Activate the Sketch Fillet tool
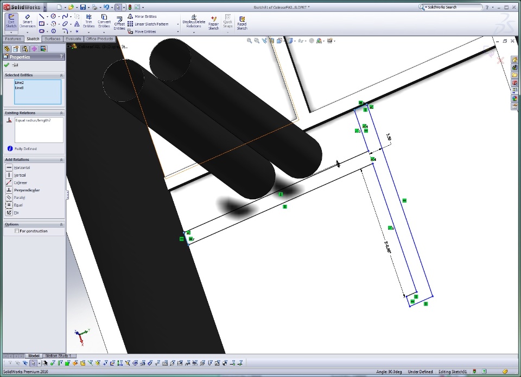The image size is (521, 377). pos(65,31)
